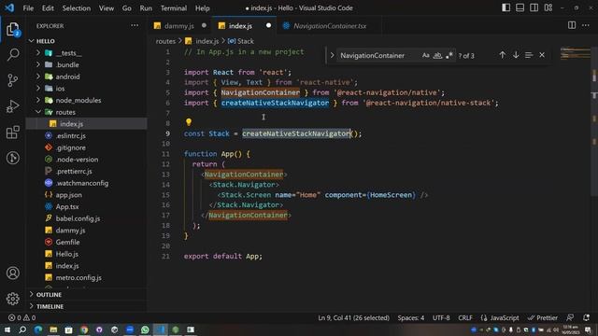
Task: Close the find widget
Action: [542, 55]
